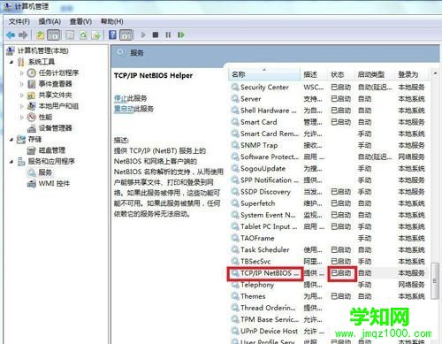The image size is (442, 344).
Task: Open the 文件(F) menu
Action: pos(19,21)
